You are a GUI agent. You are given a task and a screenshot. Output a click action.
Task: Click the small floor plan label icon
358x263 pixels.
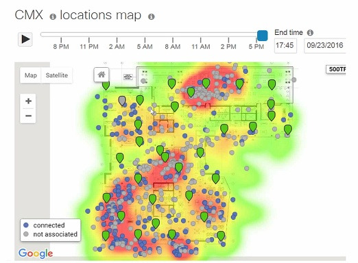128,77
